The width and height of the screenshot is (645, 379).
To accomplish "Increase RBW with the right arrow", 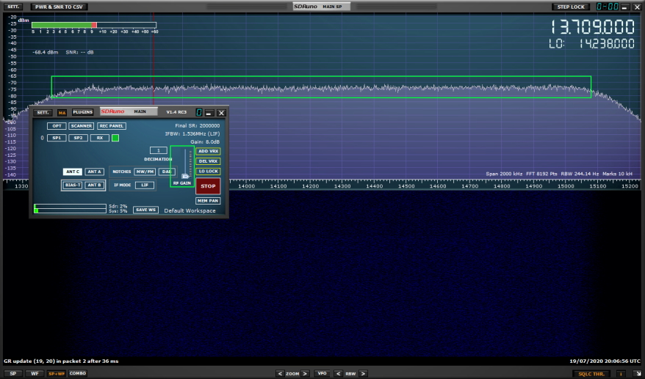I will point(363,374).
